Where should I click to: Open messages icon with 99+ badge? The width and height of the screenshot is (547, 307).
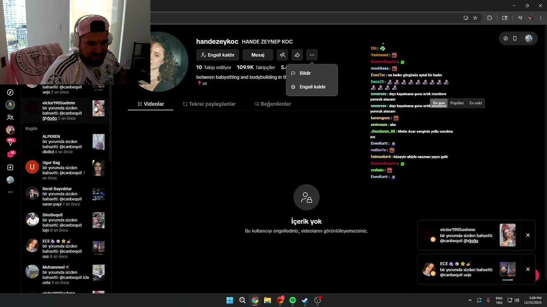pyautogui.click(x=10, y=142)
